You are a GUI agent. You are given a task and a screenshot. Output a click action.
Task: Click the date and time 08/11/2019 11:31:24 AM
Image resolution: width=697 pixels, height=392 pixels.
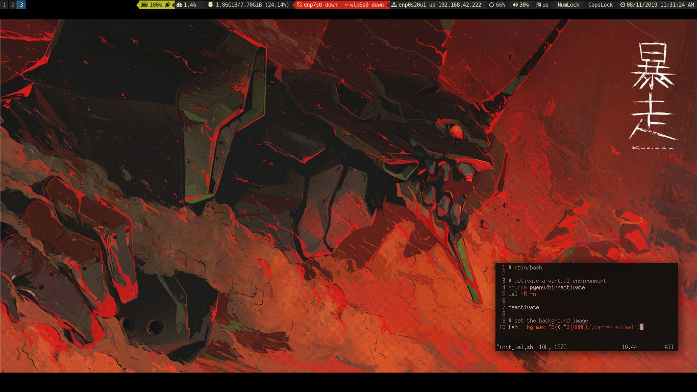(660, 5)
